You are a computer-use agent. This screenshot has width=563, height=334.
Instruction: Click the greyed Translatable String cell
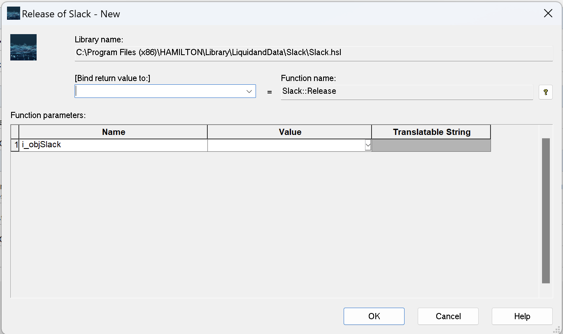pos(431,145)
